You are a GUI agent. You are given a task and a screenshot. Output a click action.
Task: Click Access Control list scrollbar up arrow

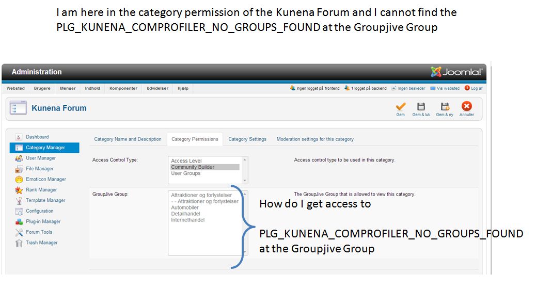245,160
